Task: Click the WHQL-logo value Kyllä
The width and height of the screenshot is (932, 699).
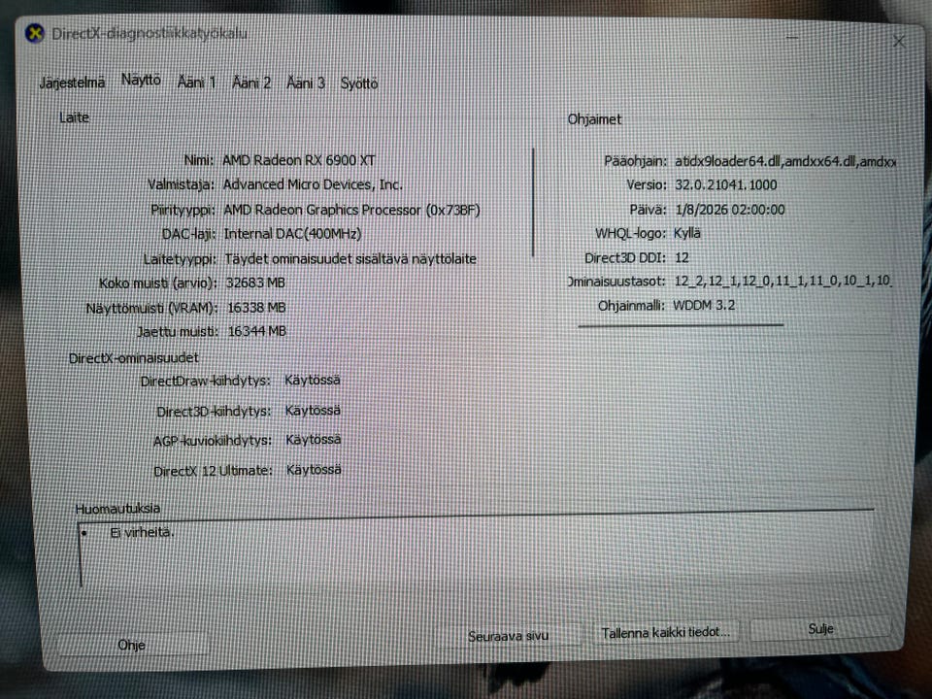Action: coord(687,233)
